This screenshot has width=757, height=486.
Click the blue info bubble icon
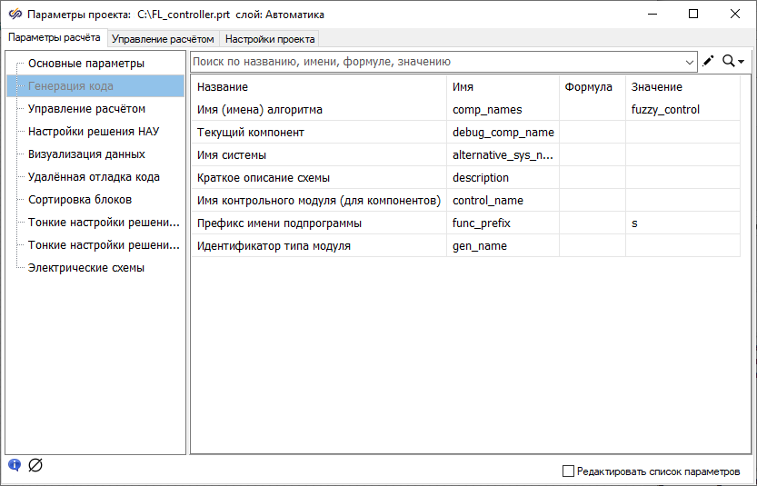point(15,465)
